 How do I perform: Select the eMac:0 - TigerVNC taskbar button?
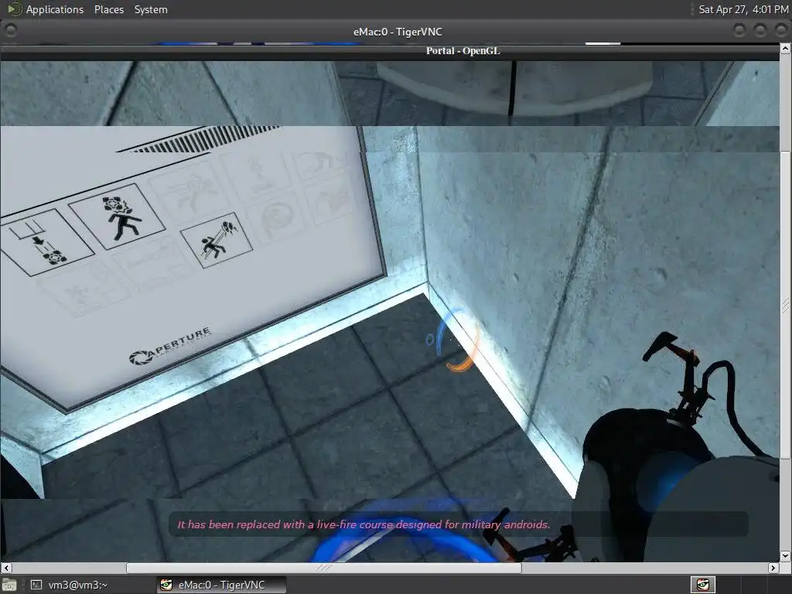tap(220, 585)
